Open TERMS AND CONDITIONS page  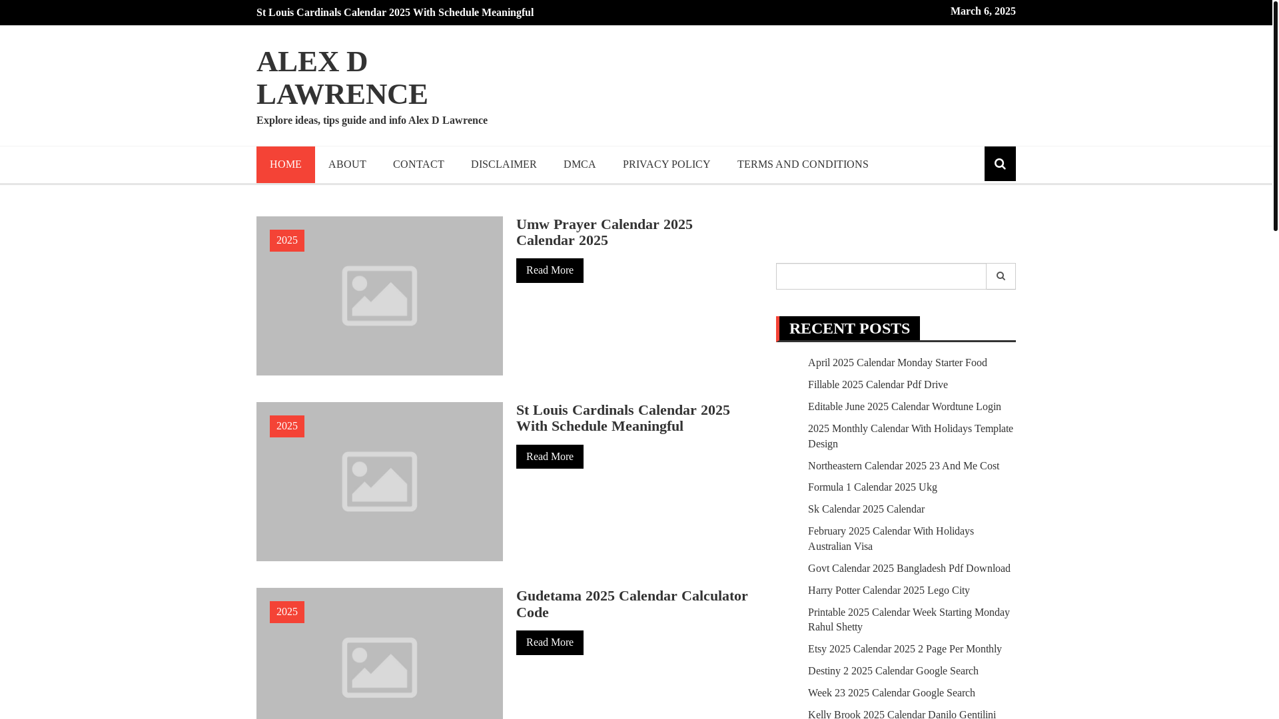pyautogui.click(x=803, y=164)
